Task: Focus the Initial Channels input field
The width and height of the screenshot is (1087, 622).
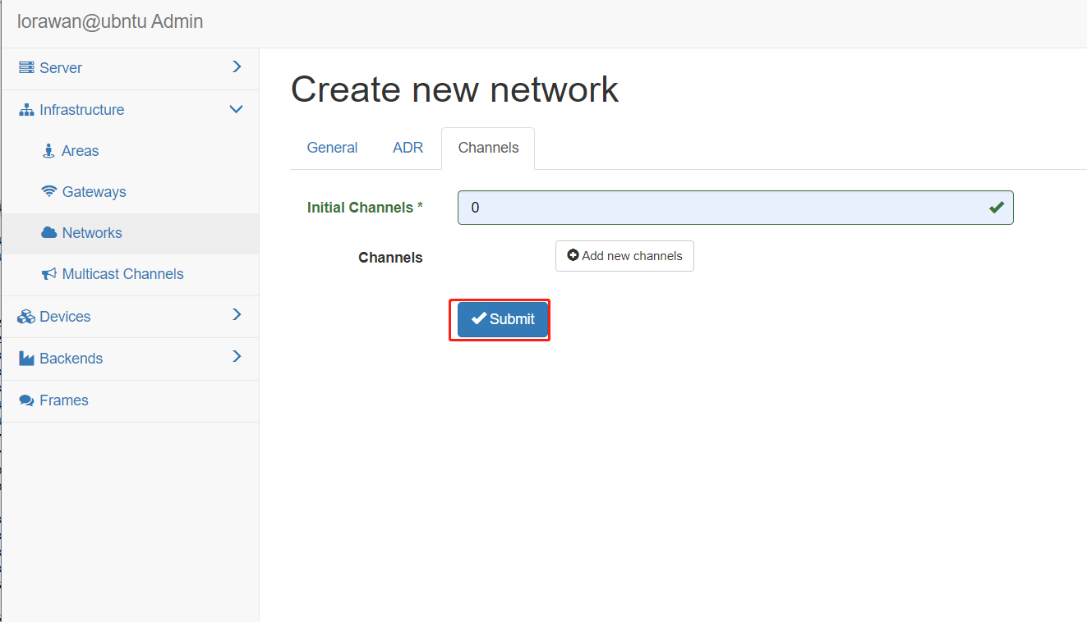Action: pos(735,208)
